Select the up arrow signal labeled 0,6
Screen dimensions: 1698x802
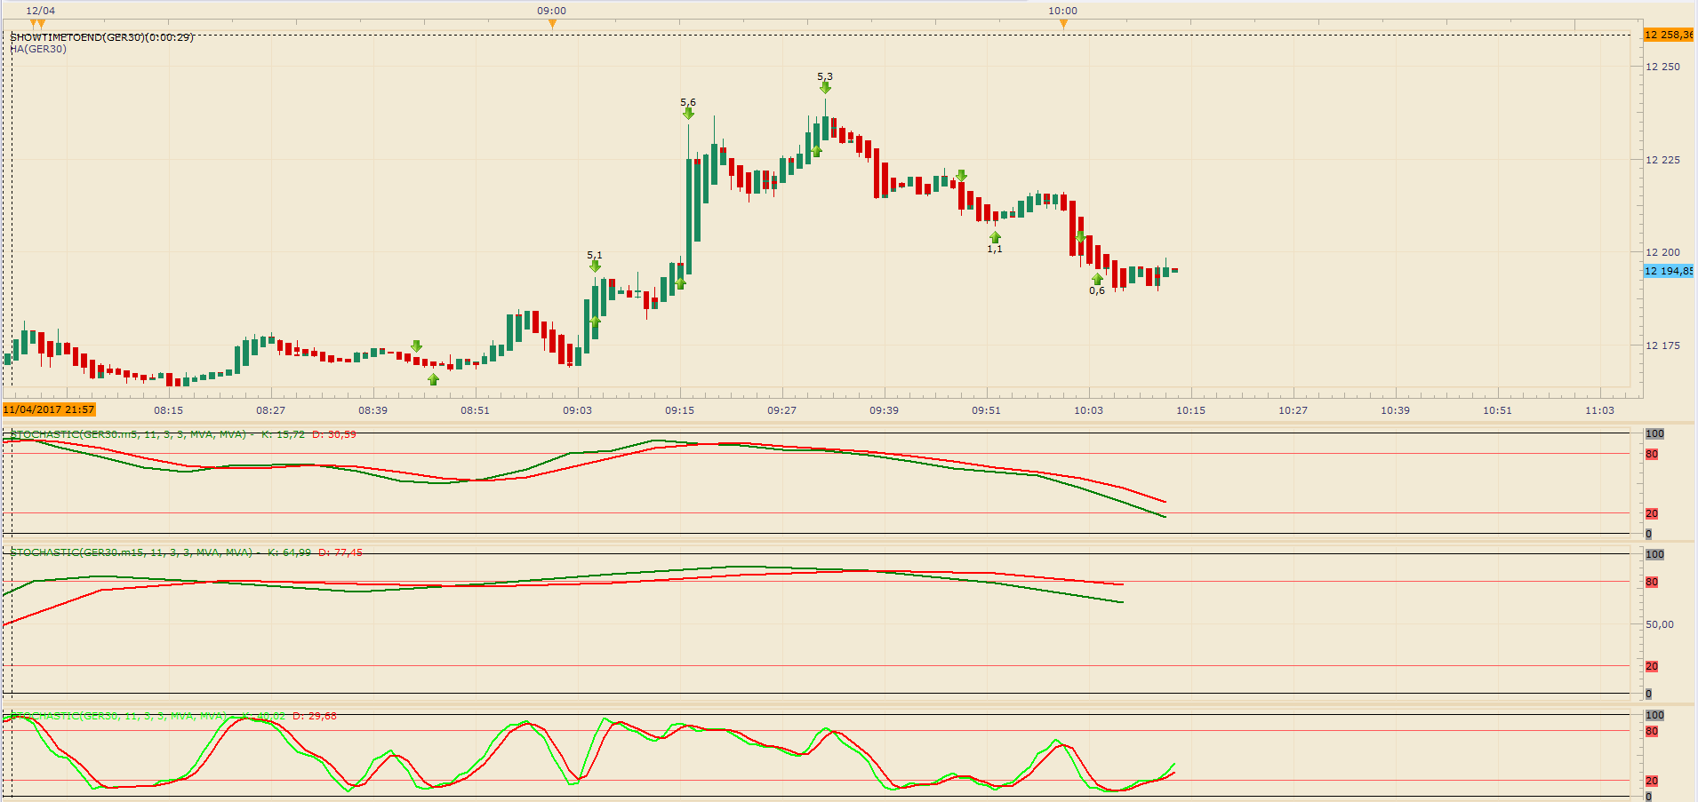1097,280
